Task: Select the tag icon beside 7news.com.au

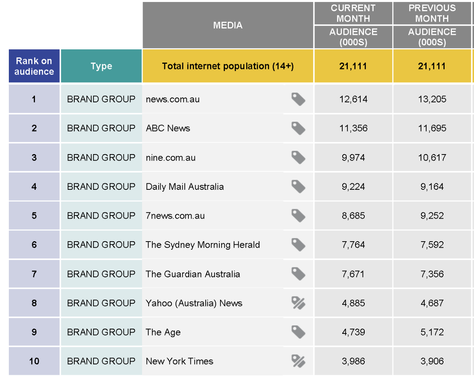Action: pyautogui.click(x=298, y=215)
